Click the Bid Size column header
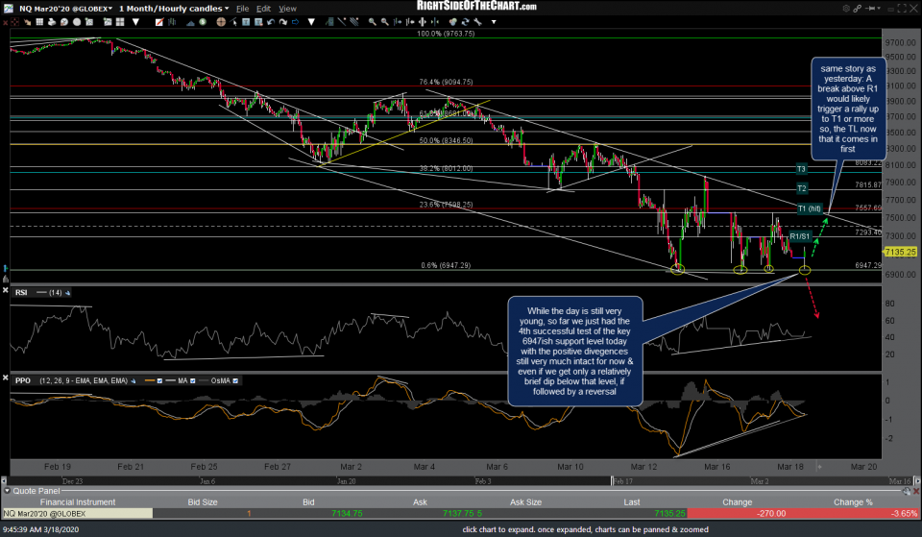This screenshot has height=537, width=922. 203,501
